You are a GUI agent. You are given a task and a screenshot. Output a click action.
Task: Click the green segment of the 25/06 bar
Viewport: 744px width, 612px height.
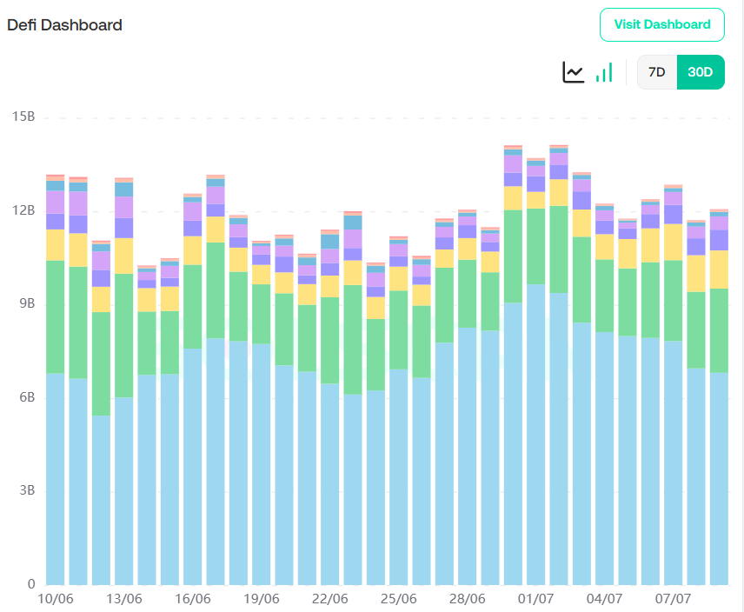tap(399, 329)
